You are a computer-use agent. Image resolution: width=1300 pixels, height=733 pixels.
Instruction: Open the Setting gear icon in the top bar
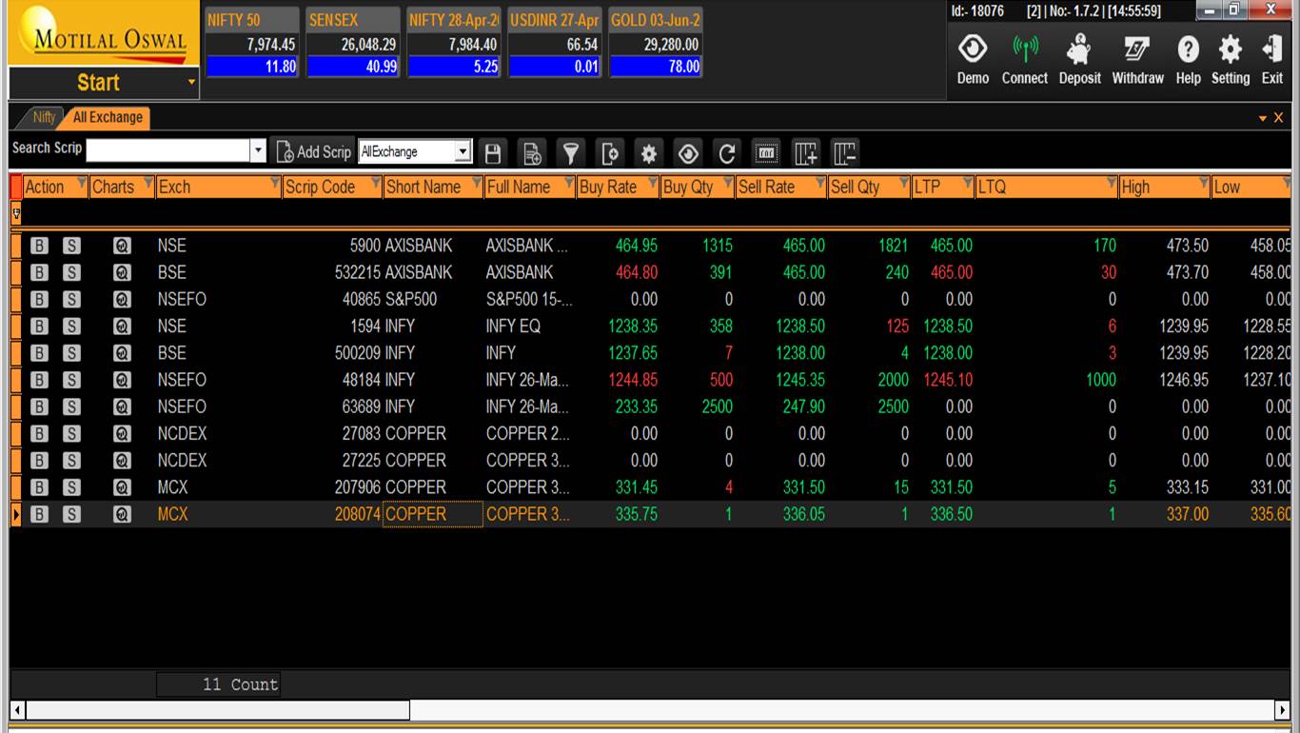1231,58
